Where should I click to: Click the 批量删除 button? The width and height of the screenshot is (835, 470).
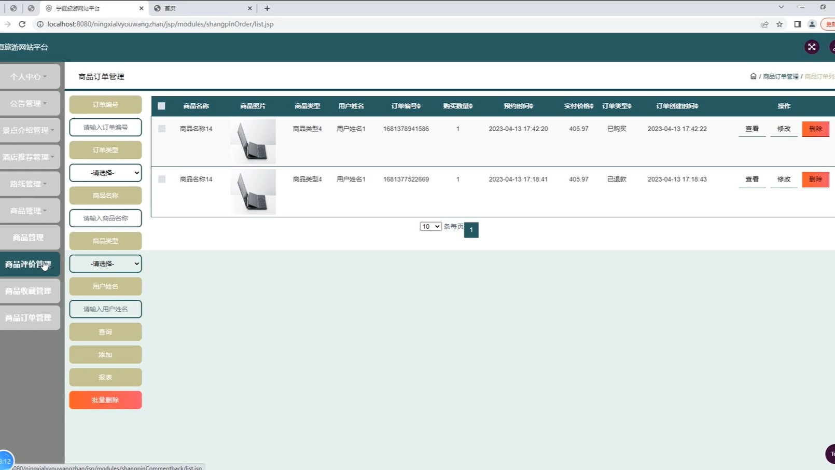tap(105, 400)
